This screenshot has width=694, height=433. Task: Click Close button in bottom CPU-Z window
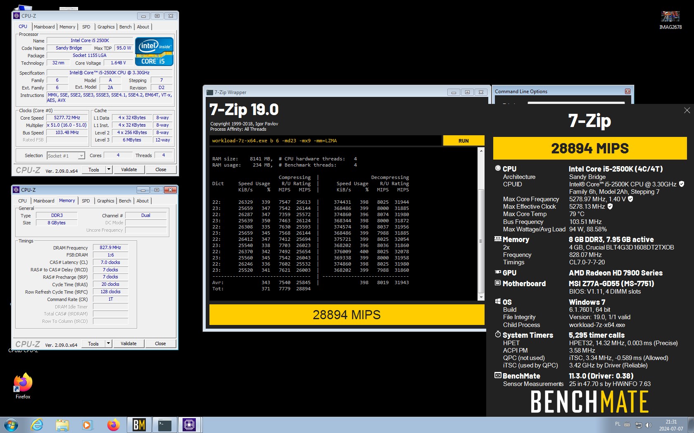pyautogui.click(x=160, y=344)
